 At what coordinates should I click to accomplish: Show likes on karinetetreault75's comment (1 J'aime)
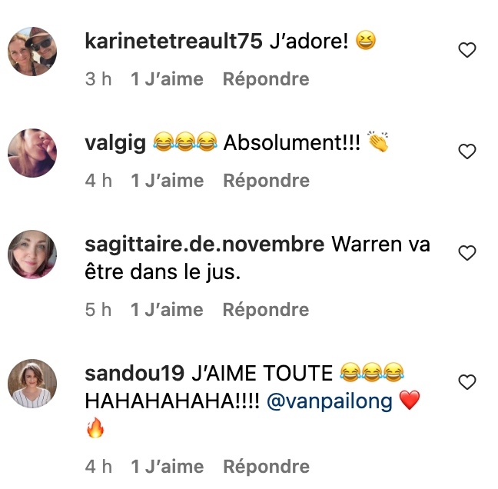pos(167,79)
